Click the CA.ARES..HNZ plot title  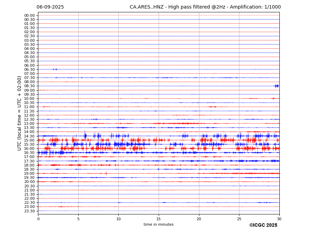[205, 7]
